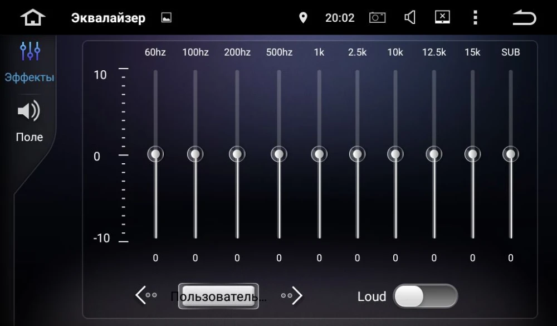The height and width of the screenshot is (326, 557).
Task: Click the -10 mark on the gain scale
Action: click(x=101, y=238)
